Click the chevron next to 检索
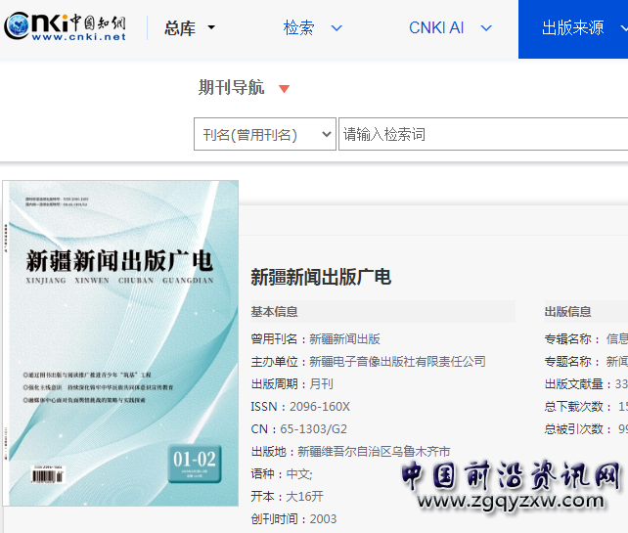Image resolution: width=628 pixels, height=533 pixels. click(337, 28)
